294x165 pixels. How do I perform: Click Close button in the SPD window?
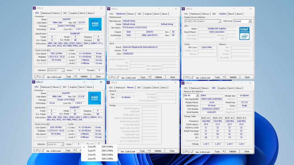click(247, 151)
